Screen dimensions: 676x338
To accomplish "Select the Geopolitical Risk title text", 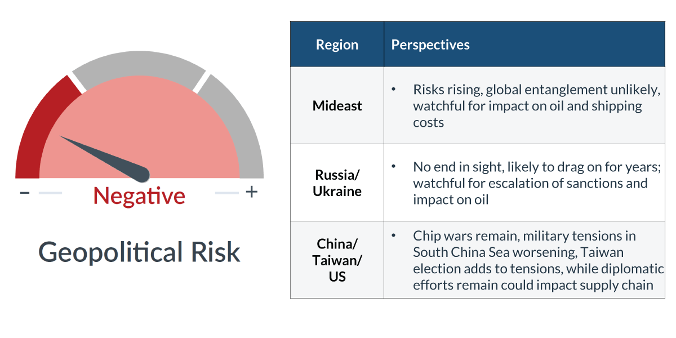I will tap(139, 252).
